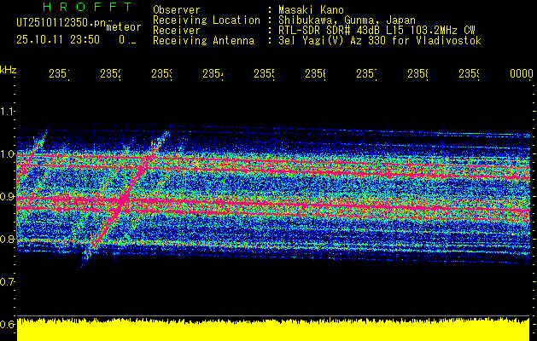This screenshot has width=537, height=341.
Task: Click the Receiving Antenna field label
Action: click(x=203, y=41)
